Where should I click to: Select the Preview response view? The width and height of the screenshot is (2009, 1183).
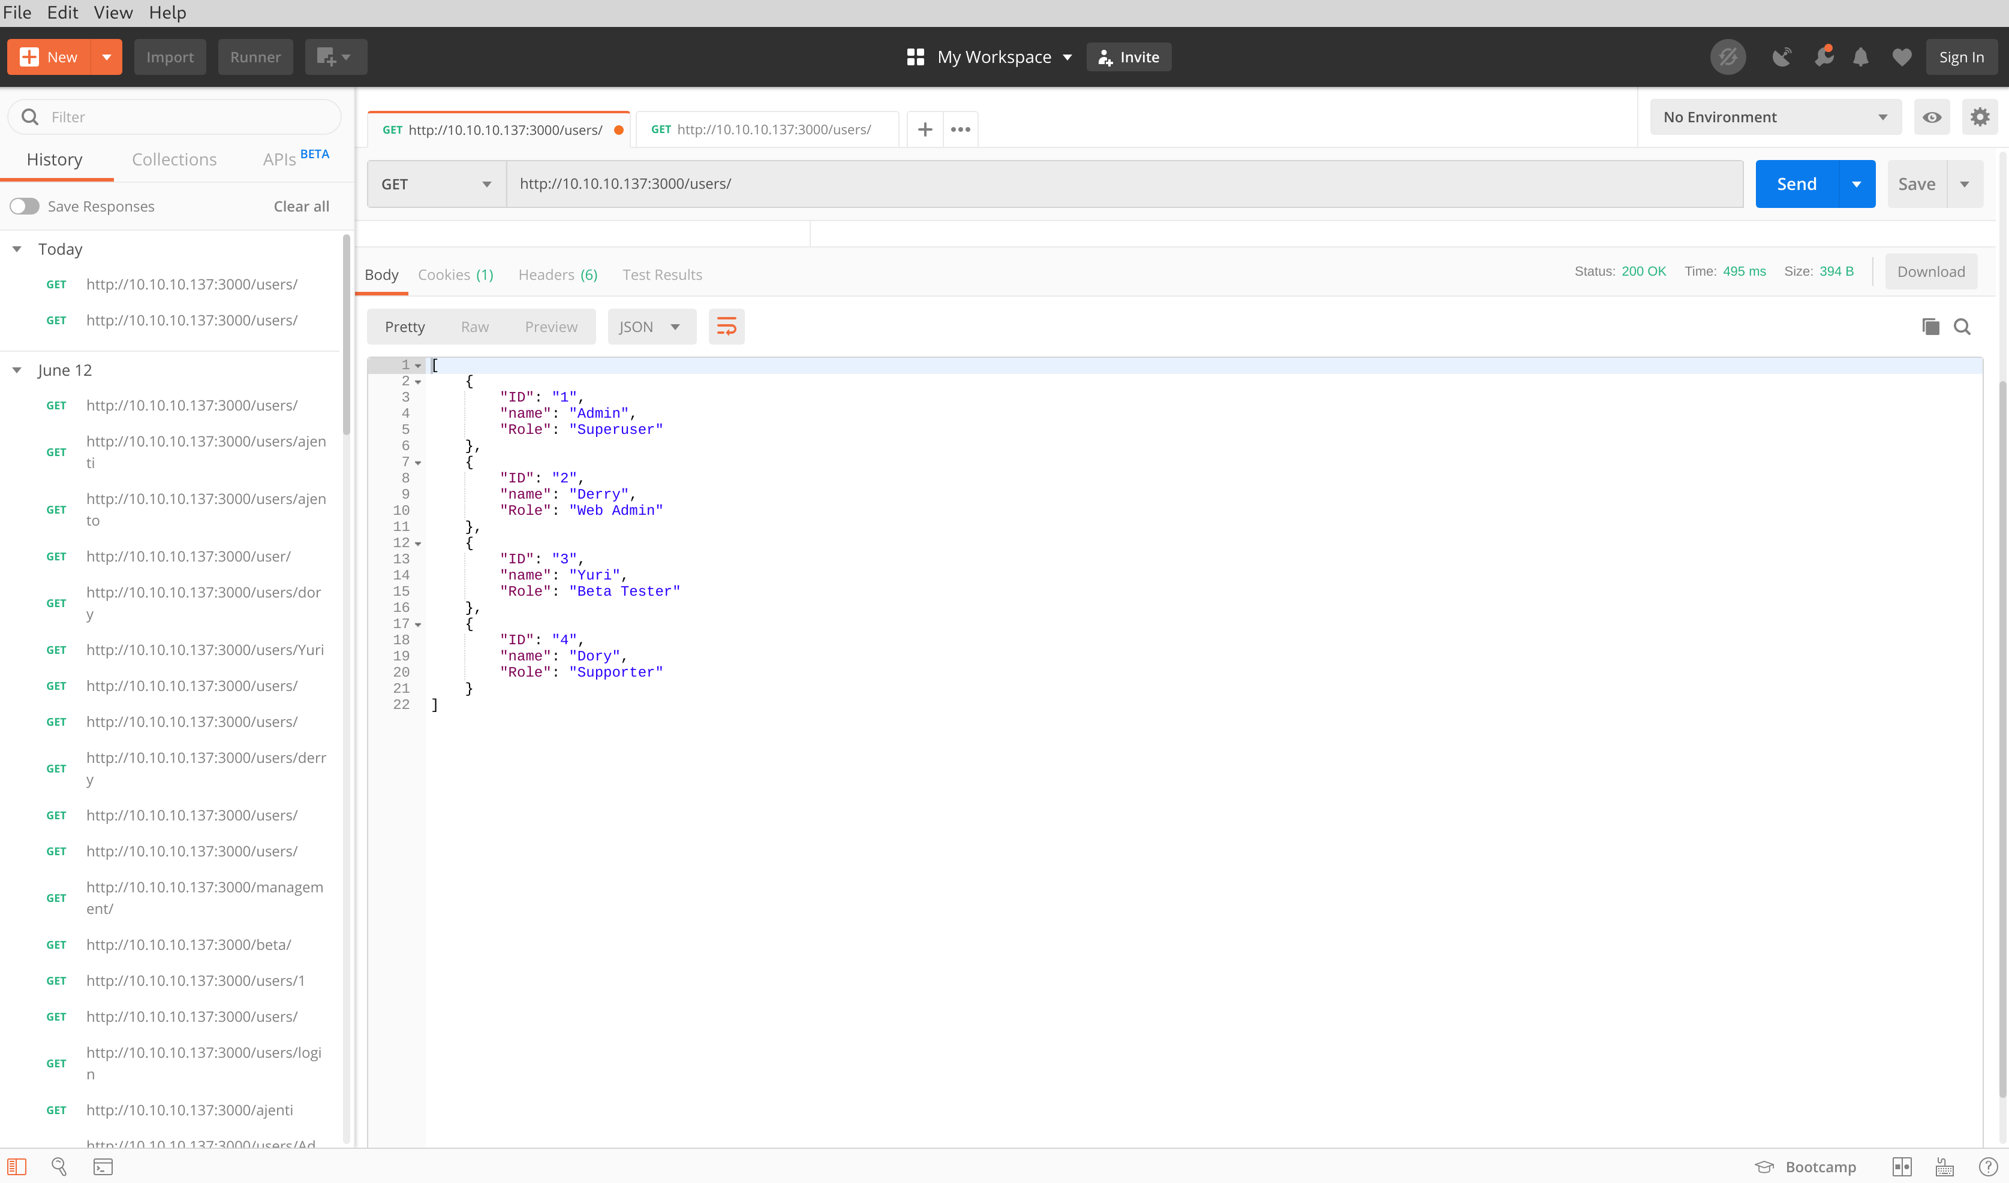pos(551,327)
